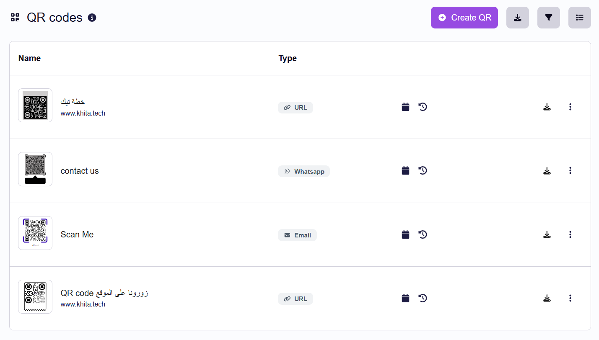Screen dimensions: 599x340
Task: Click the Create QR button
Action: pyautogui.click(x=464, y=18)
